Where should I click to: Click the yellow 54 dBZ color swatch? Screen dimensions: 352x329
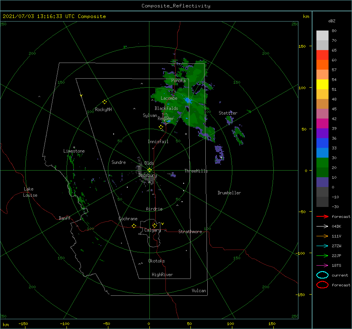(x=322, y=84)
